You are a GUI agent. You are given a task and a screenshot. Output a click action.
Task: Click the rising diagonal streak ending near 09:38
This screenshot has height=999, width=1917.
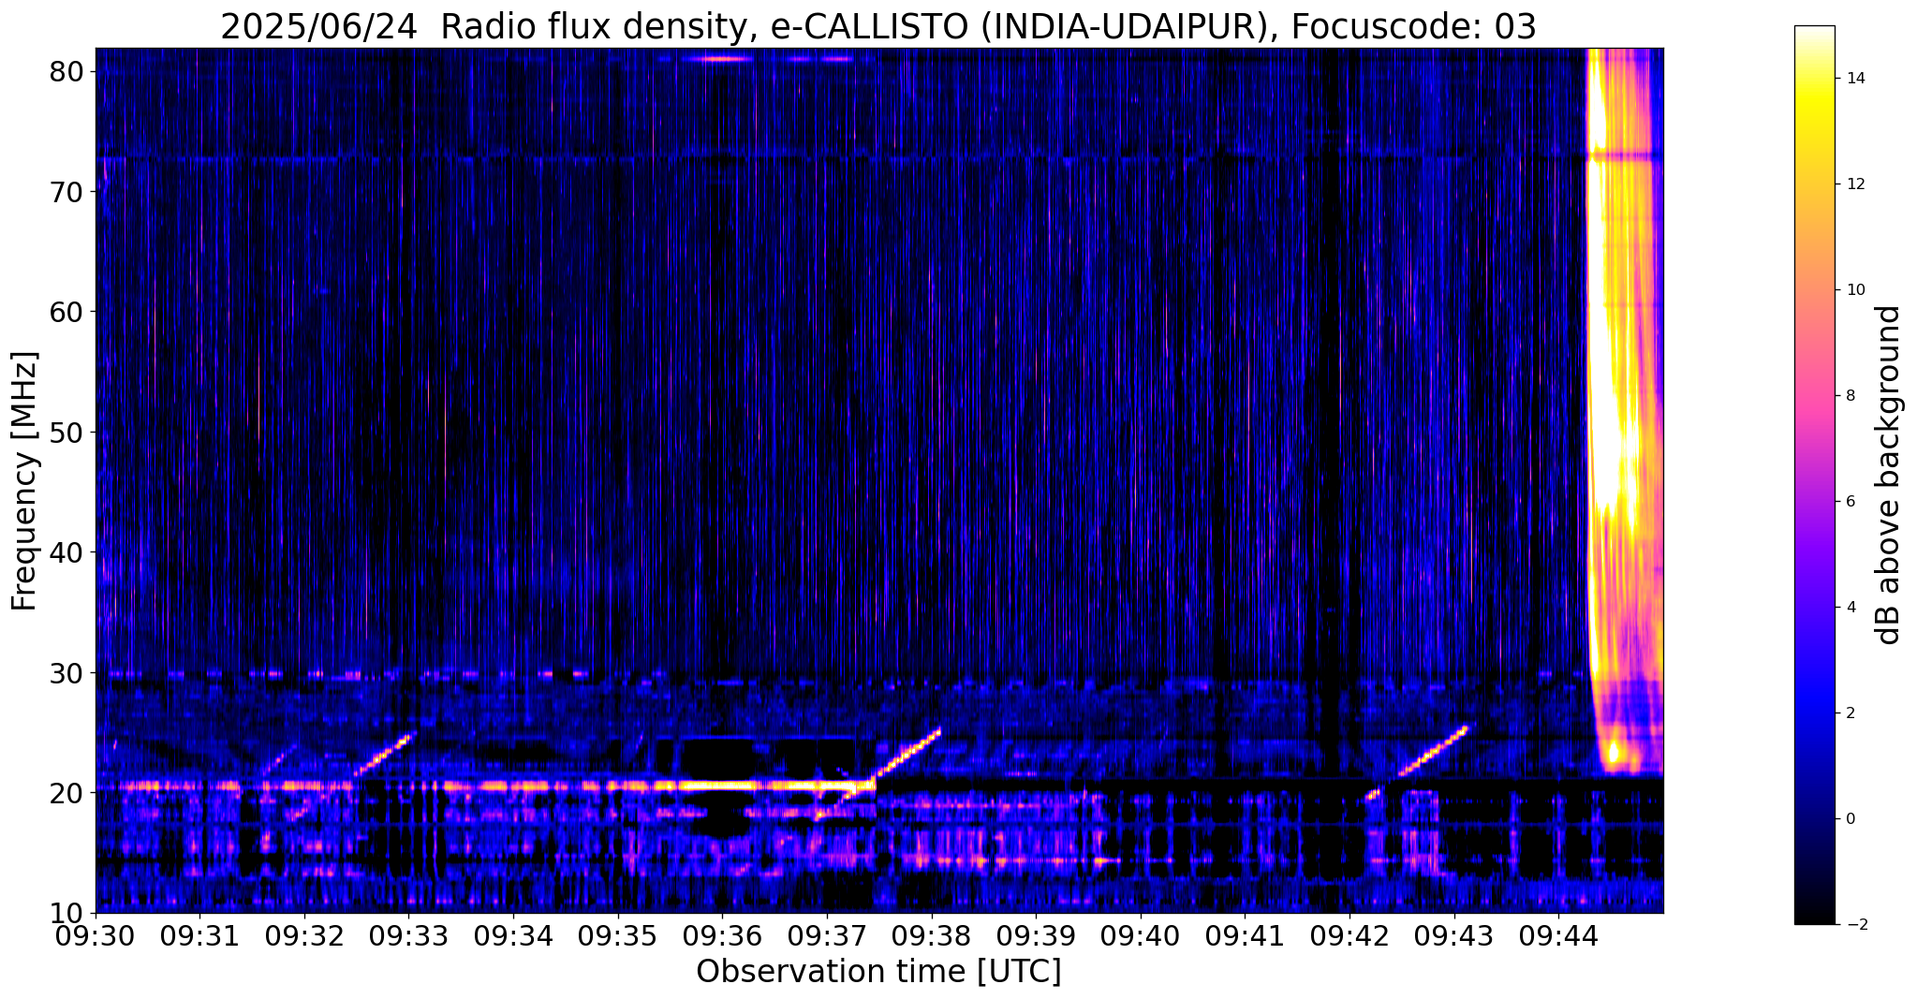pyautogui.click(x=905, y=754)
